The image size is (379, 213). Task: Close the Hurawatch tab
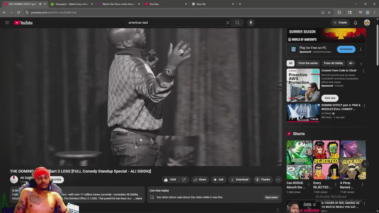[92, 4]
